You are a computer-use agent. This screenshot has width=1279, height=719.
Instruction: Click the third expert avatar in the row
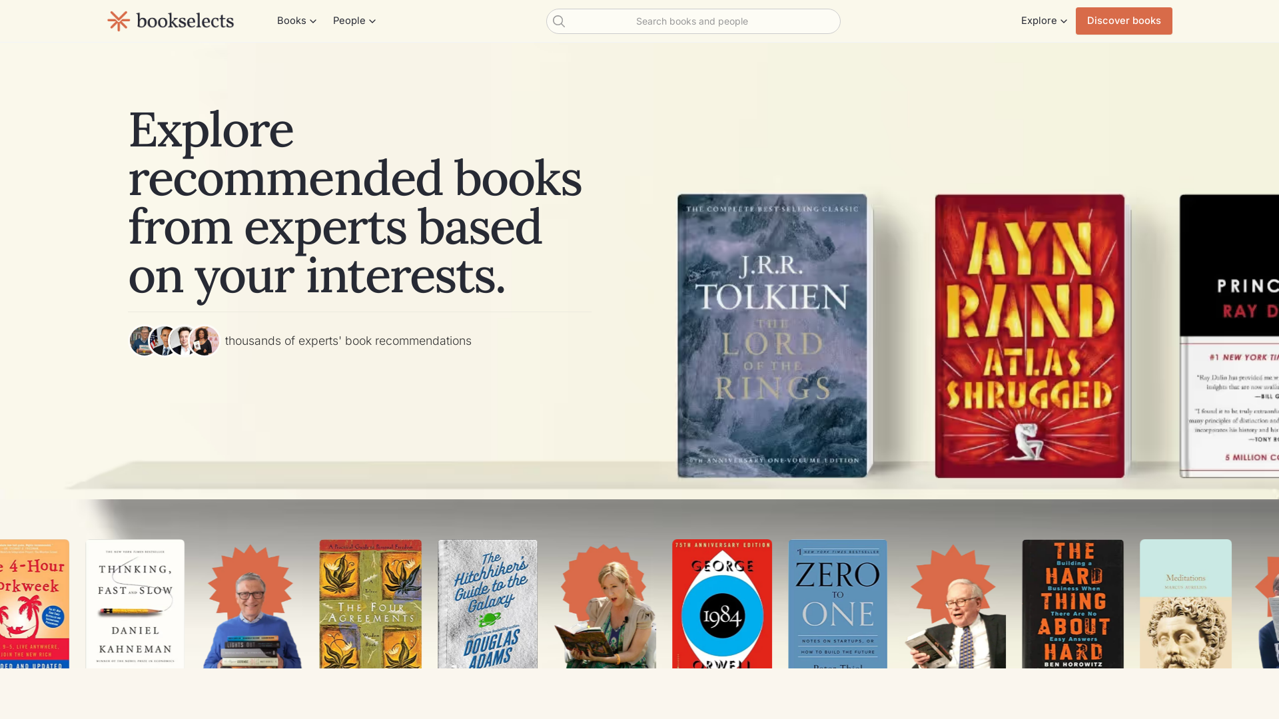[183, 341]
